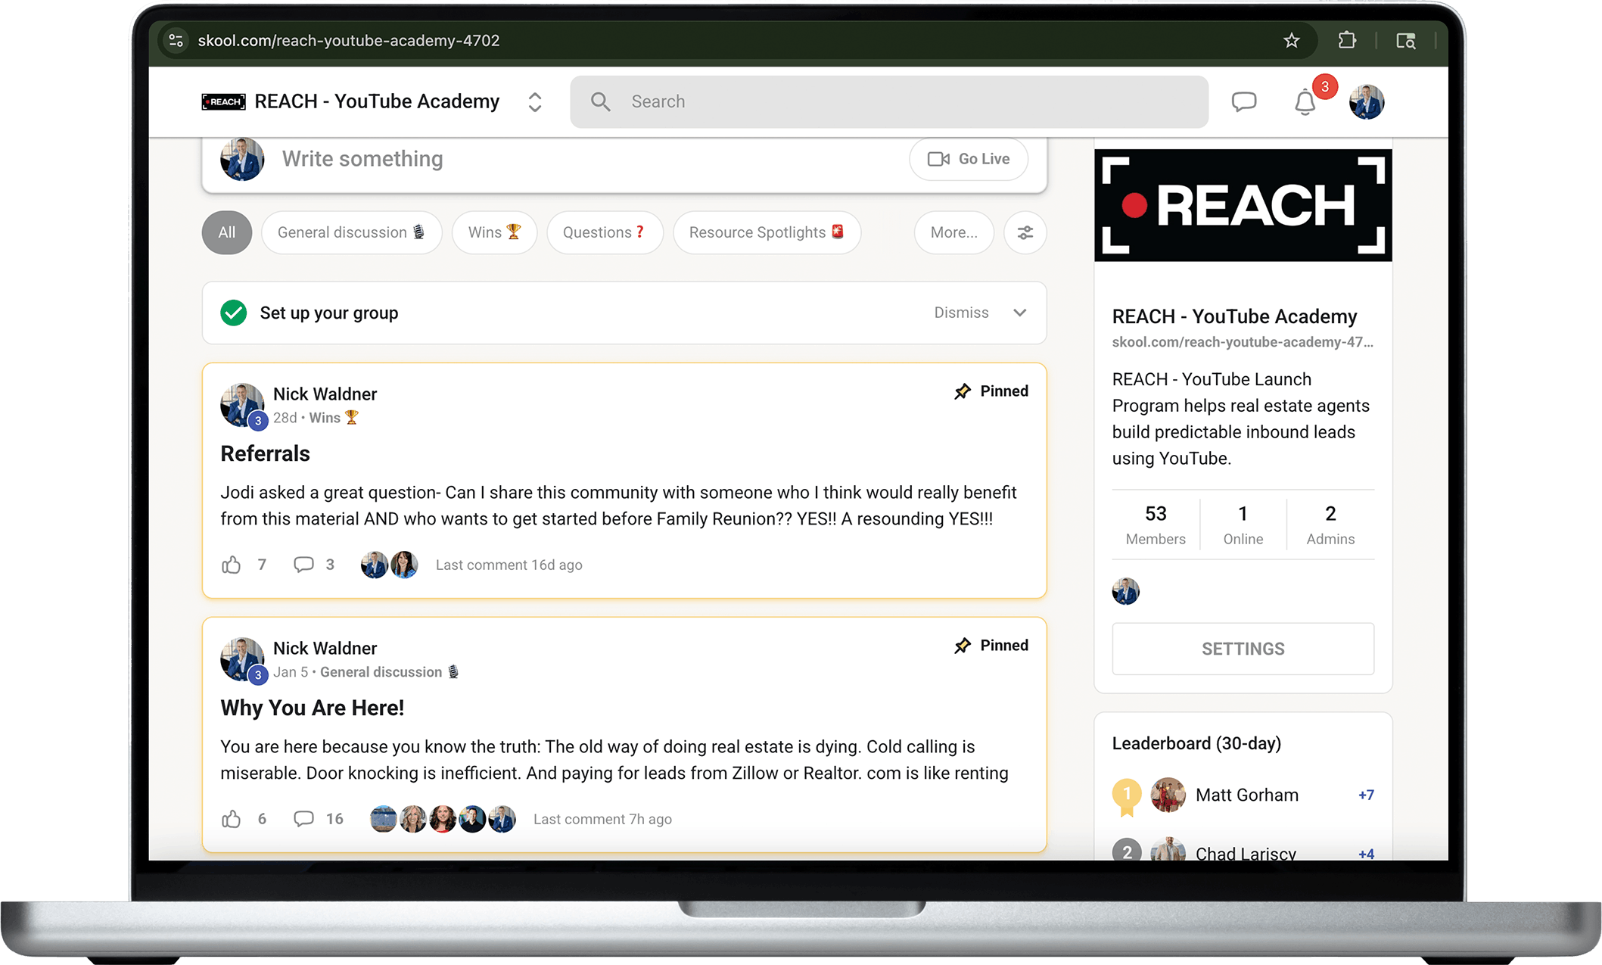Open comments on Why You Are Here post
Image resolution: width=1602 pixels, height=965 pixels.
pyautogui.click(x=304, y=818)
